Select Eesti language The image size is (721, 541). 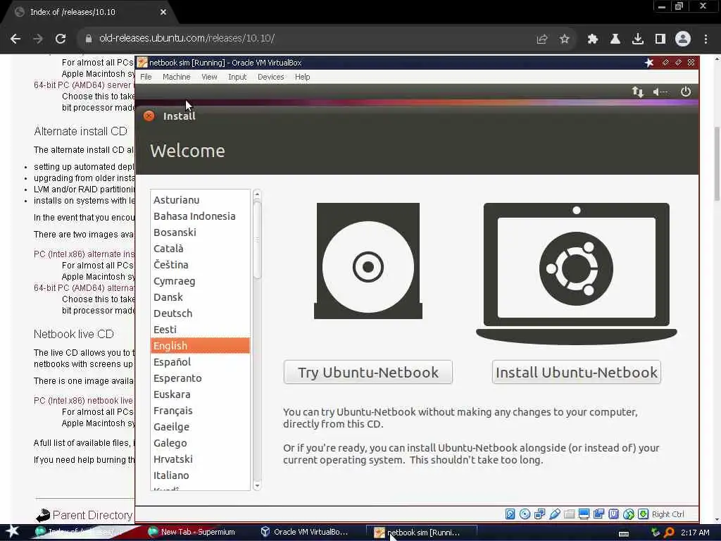click(x=200, y=330)
